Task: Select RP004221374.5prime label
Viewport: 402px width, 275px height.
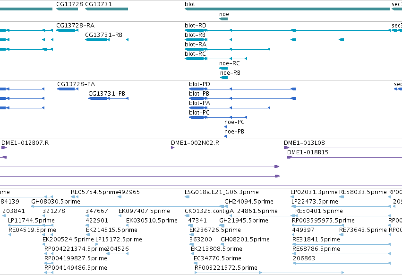Action: (76, 249)
